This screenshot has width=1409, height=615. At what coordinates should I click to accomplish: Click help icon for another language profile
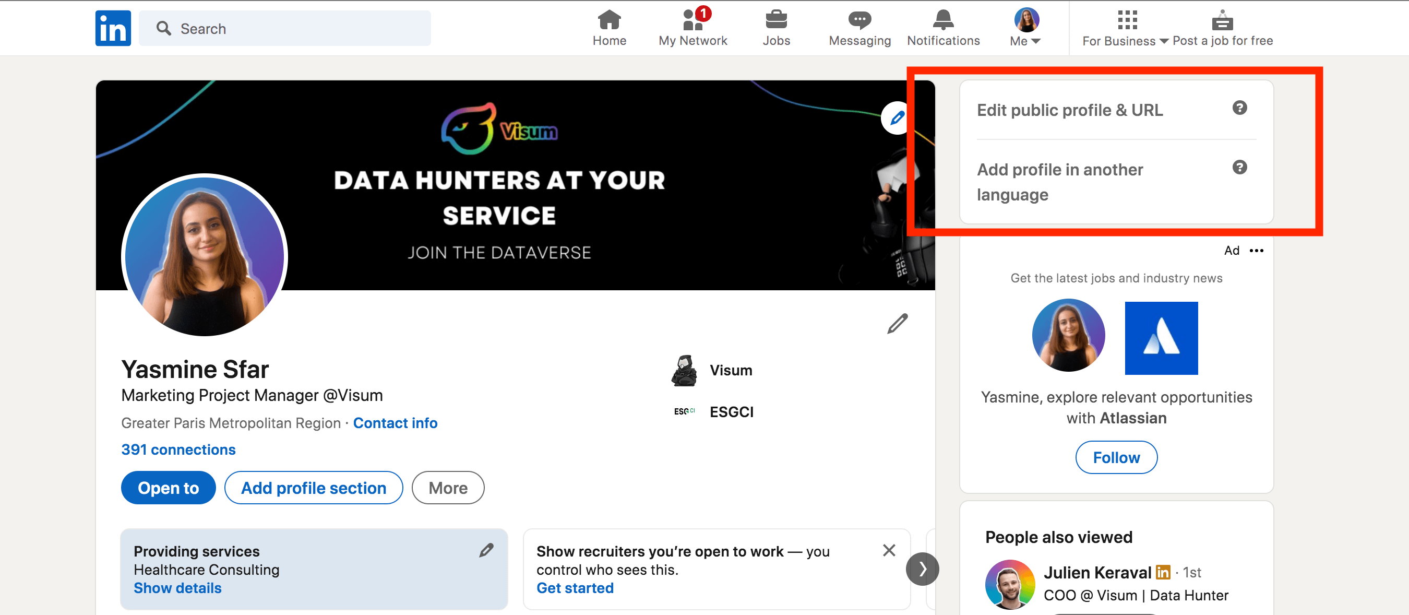point(1239,168)
